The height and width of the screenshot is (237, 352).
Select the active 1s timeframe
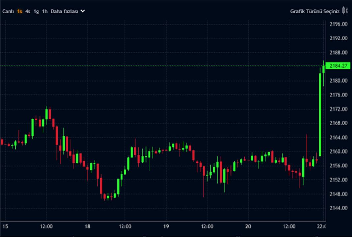tap(20, 11)
